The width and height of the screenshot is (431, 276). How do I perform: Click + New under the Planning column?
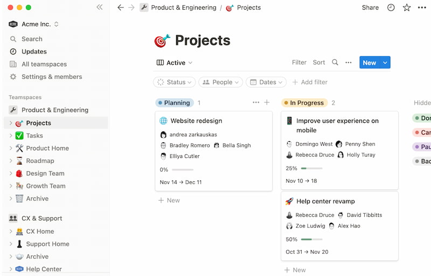click(x=169, y=201)
